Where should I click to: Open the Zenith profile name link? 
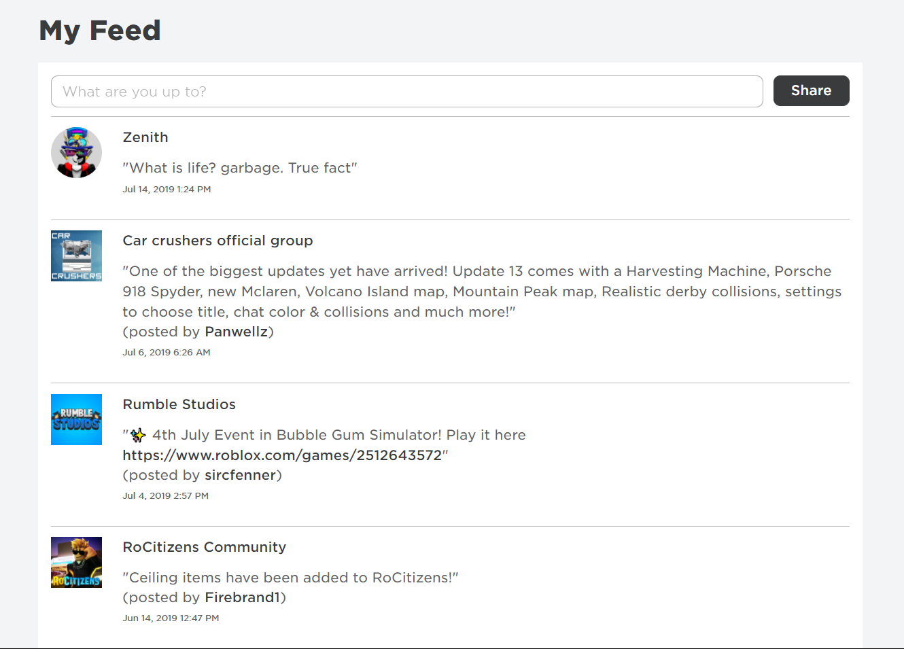coord(145,137)
